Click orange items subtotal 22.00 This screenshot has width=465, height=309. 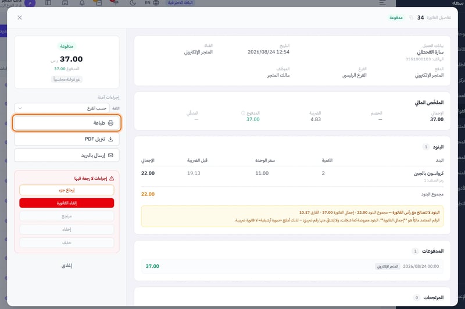coord(148,194)
